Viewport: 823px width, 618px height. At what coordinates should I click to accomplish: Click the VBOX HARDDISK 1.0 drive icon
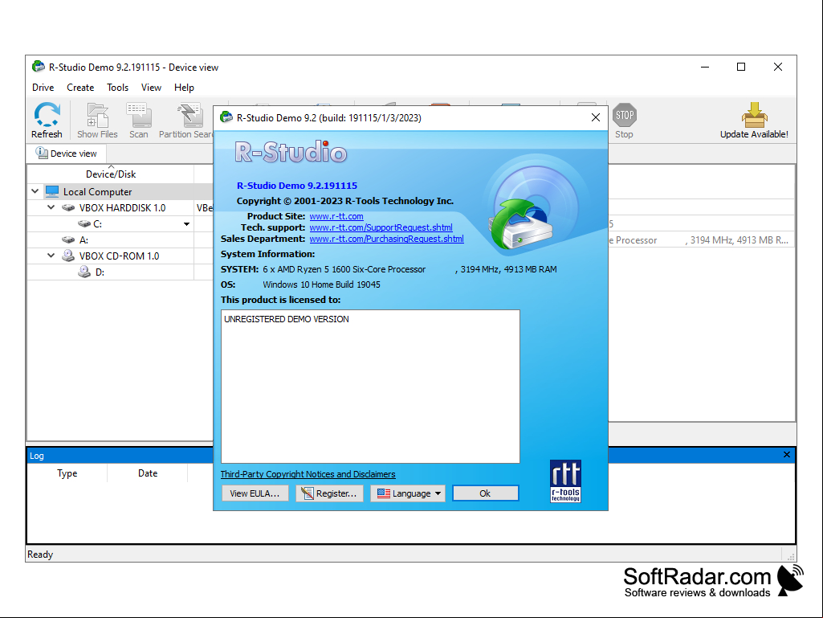pyautogui.click(x=68, y=207)
